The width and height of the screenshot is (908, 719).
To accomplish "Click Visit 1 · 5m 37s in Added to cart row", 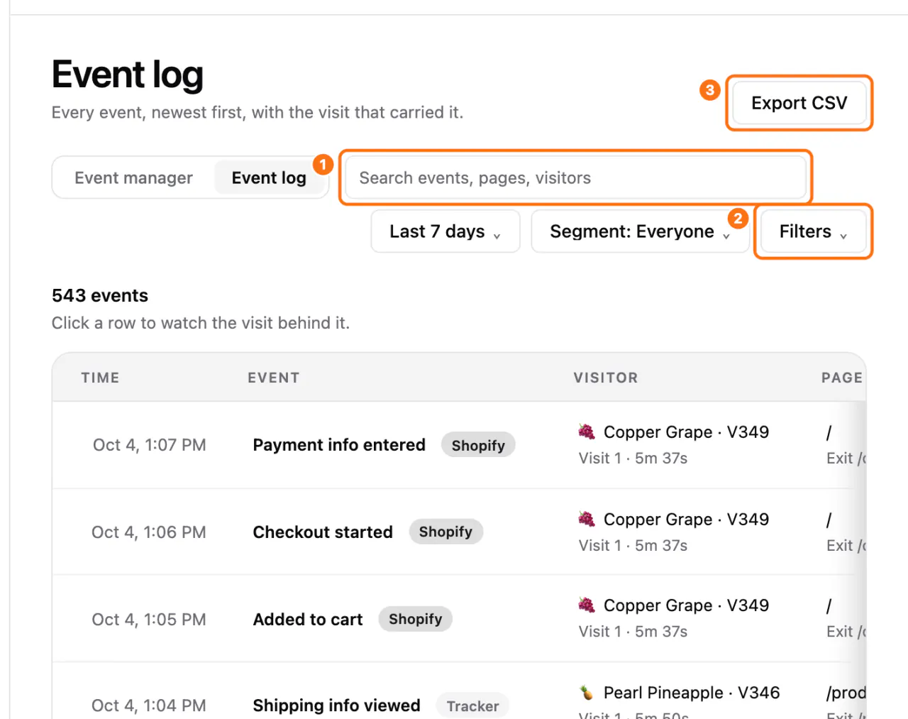I will (633, 632).
